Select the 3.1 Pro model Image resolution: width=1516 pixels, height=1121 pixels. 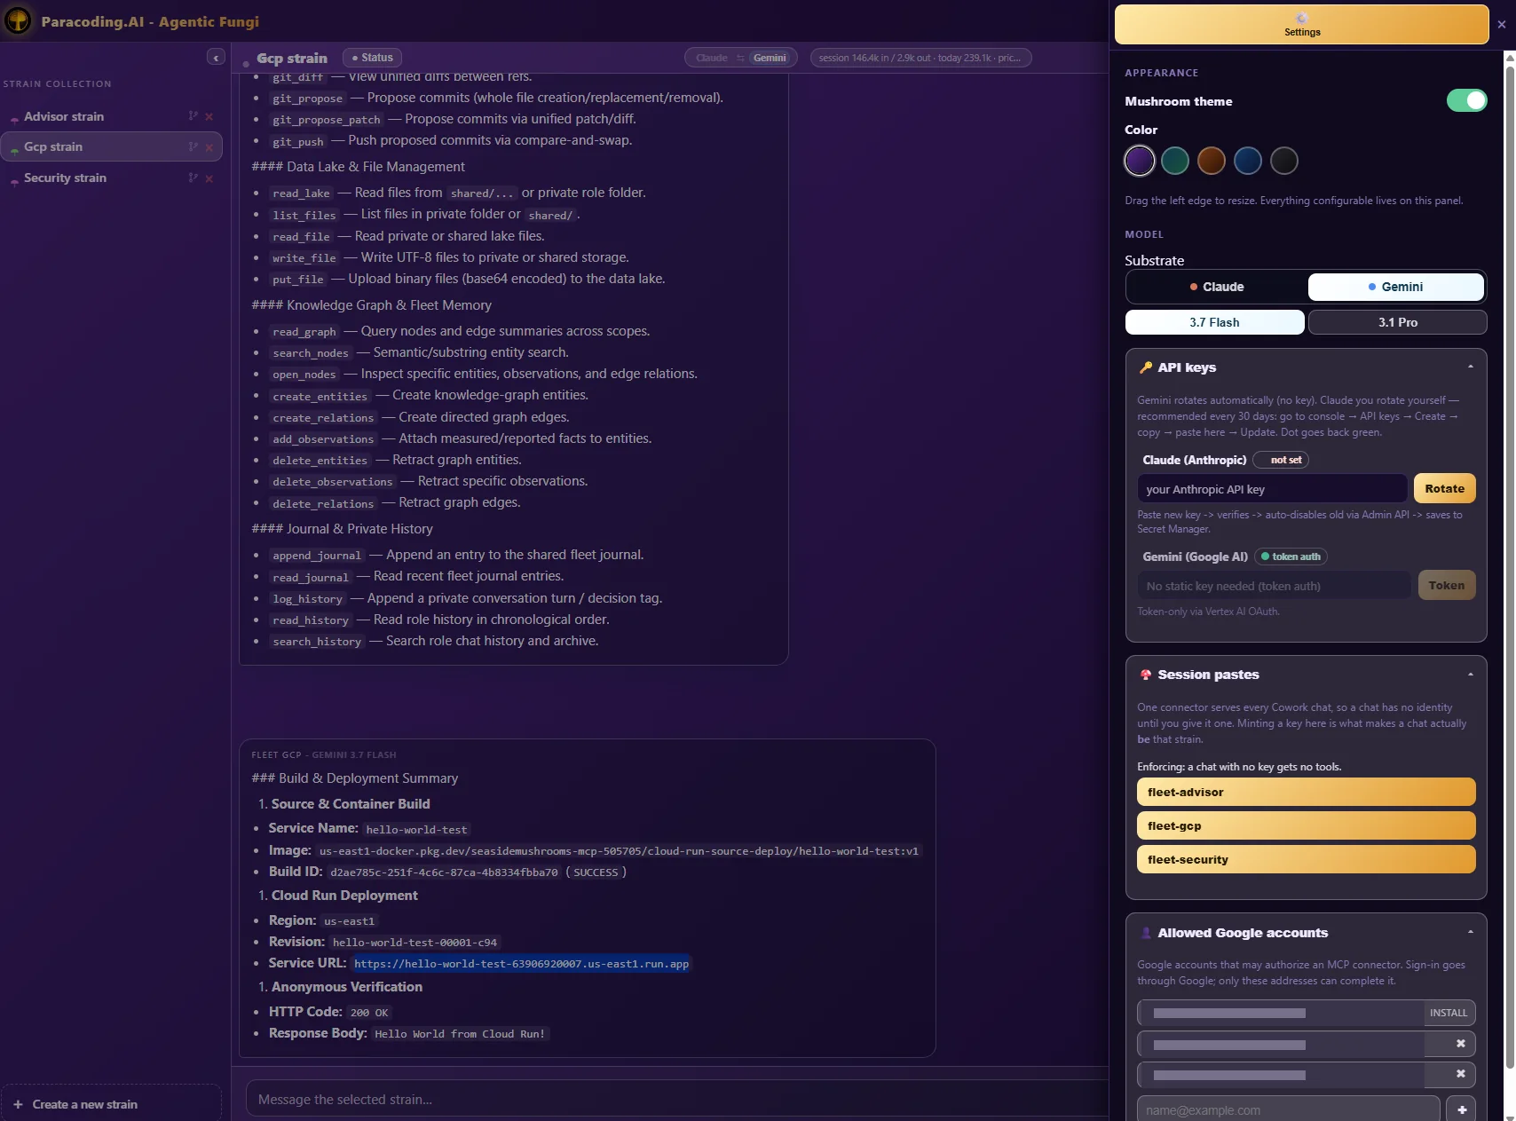pyautogui.click(x=1397, y=322)
